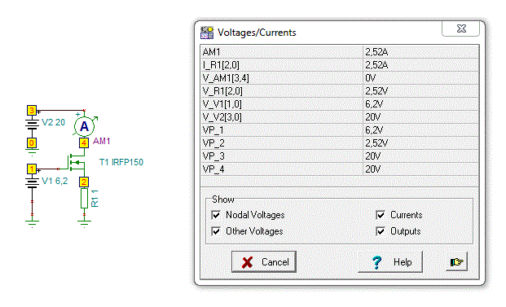The height and width of the screenshot is (307, 506).
Task: Select the T1 IRFP150 MOSFET transistor symbol
Action: [76, 162]
